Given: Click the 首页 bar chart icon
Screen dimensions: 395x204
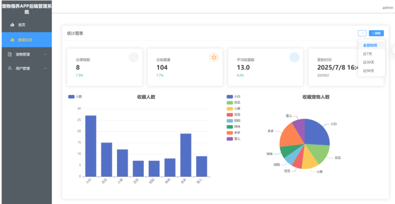Looking at the screenshot, I should (x=12, y=25).
